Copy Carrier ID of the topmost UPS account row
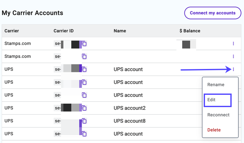The height and width of the screenshot is (143, 244). pyautogui.click(x=84, y=69)
